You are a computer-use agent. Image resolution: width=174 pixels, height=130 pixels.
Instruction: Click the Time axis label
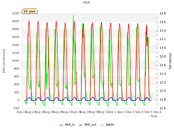point(154,116)
